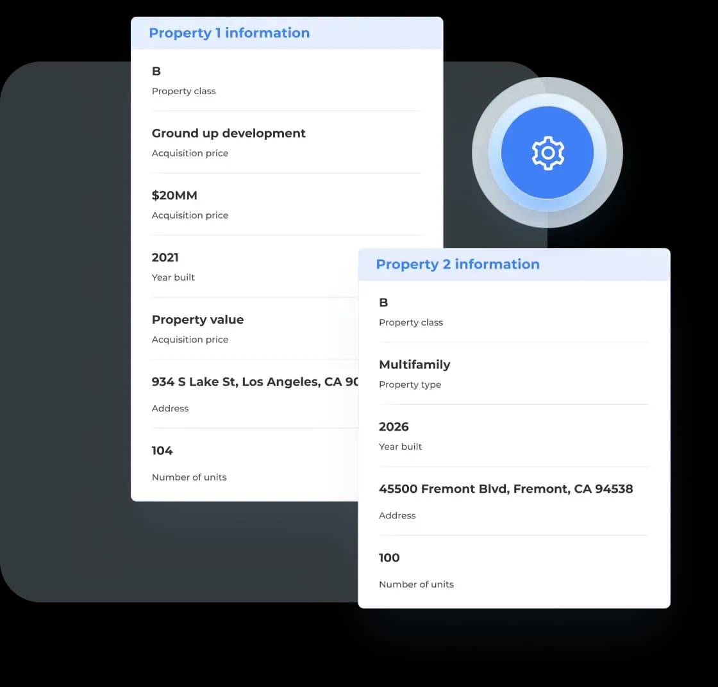
Task: Click property class B in Property 2
Action: coord(383,302)
